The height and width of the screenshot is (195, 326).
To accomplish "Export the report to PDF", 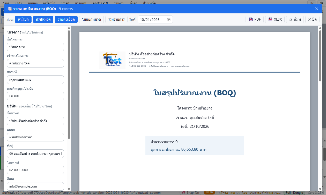I will (x=255, y=20).
